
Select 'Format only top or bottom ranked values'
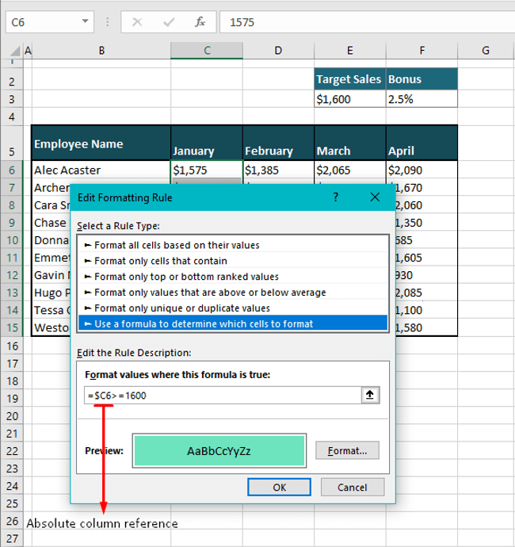233,277
